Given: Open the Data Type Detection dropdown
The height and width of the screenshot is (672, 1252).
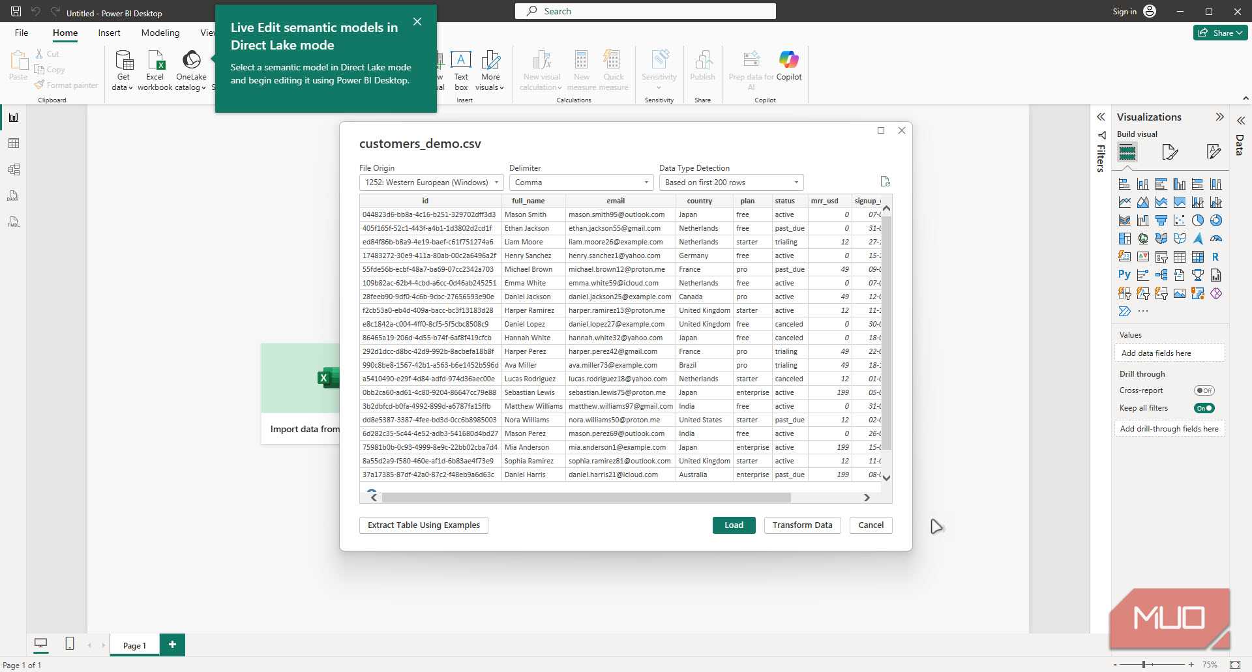Looking at the screenshot, I should (x=731, y=183).
